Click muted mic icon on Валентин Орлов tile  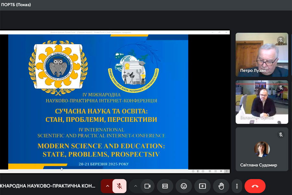pyautogui.click(x=281, y=87)
